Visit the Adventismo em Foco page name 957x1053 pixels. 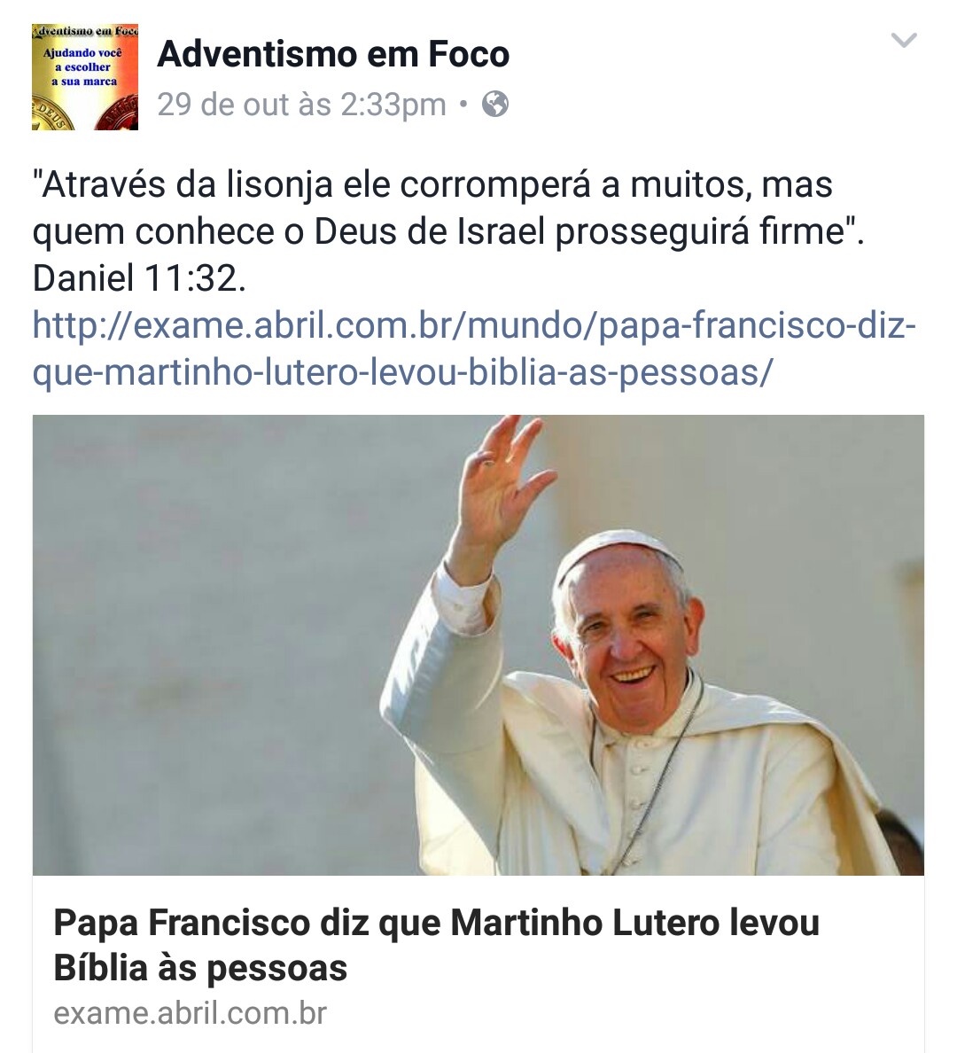point(333,54)
